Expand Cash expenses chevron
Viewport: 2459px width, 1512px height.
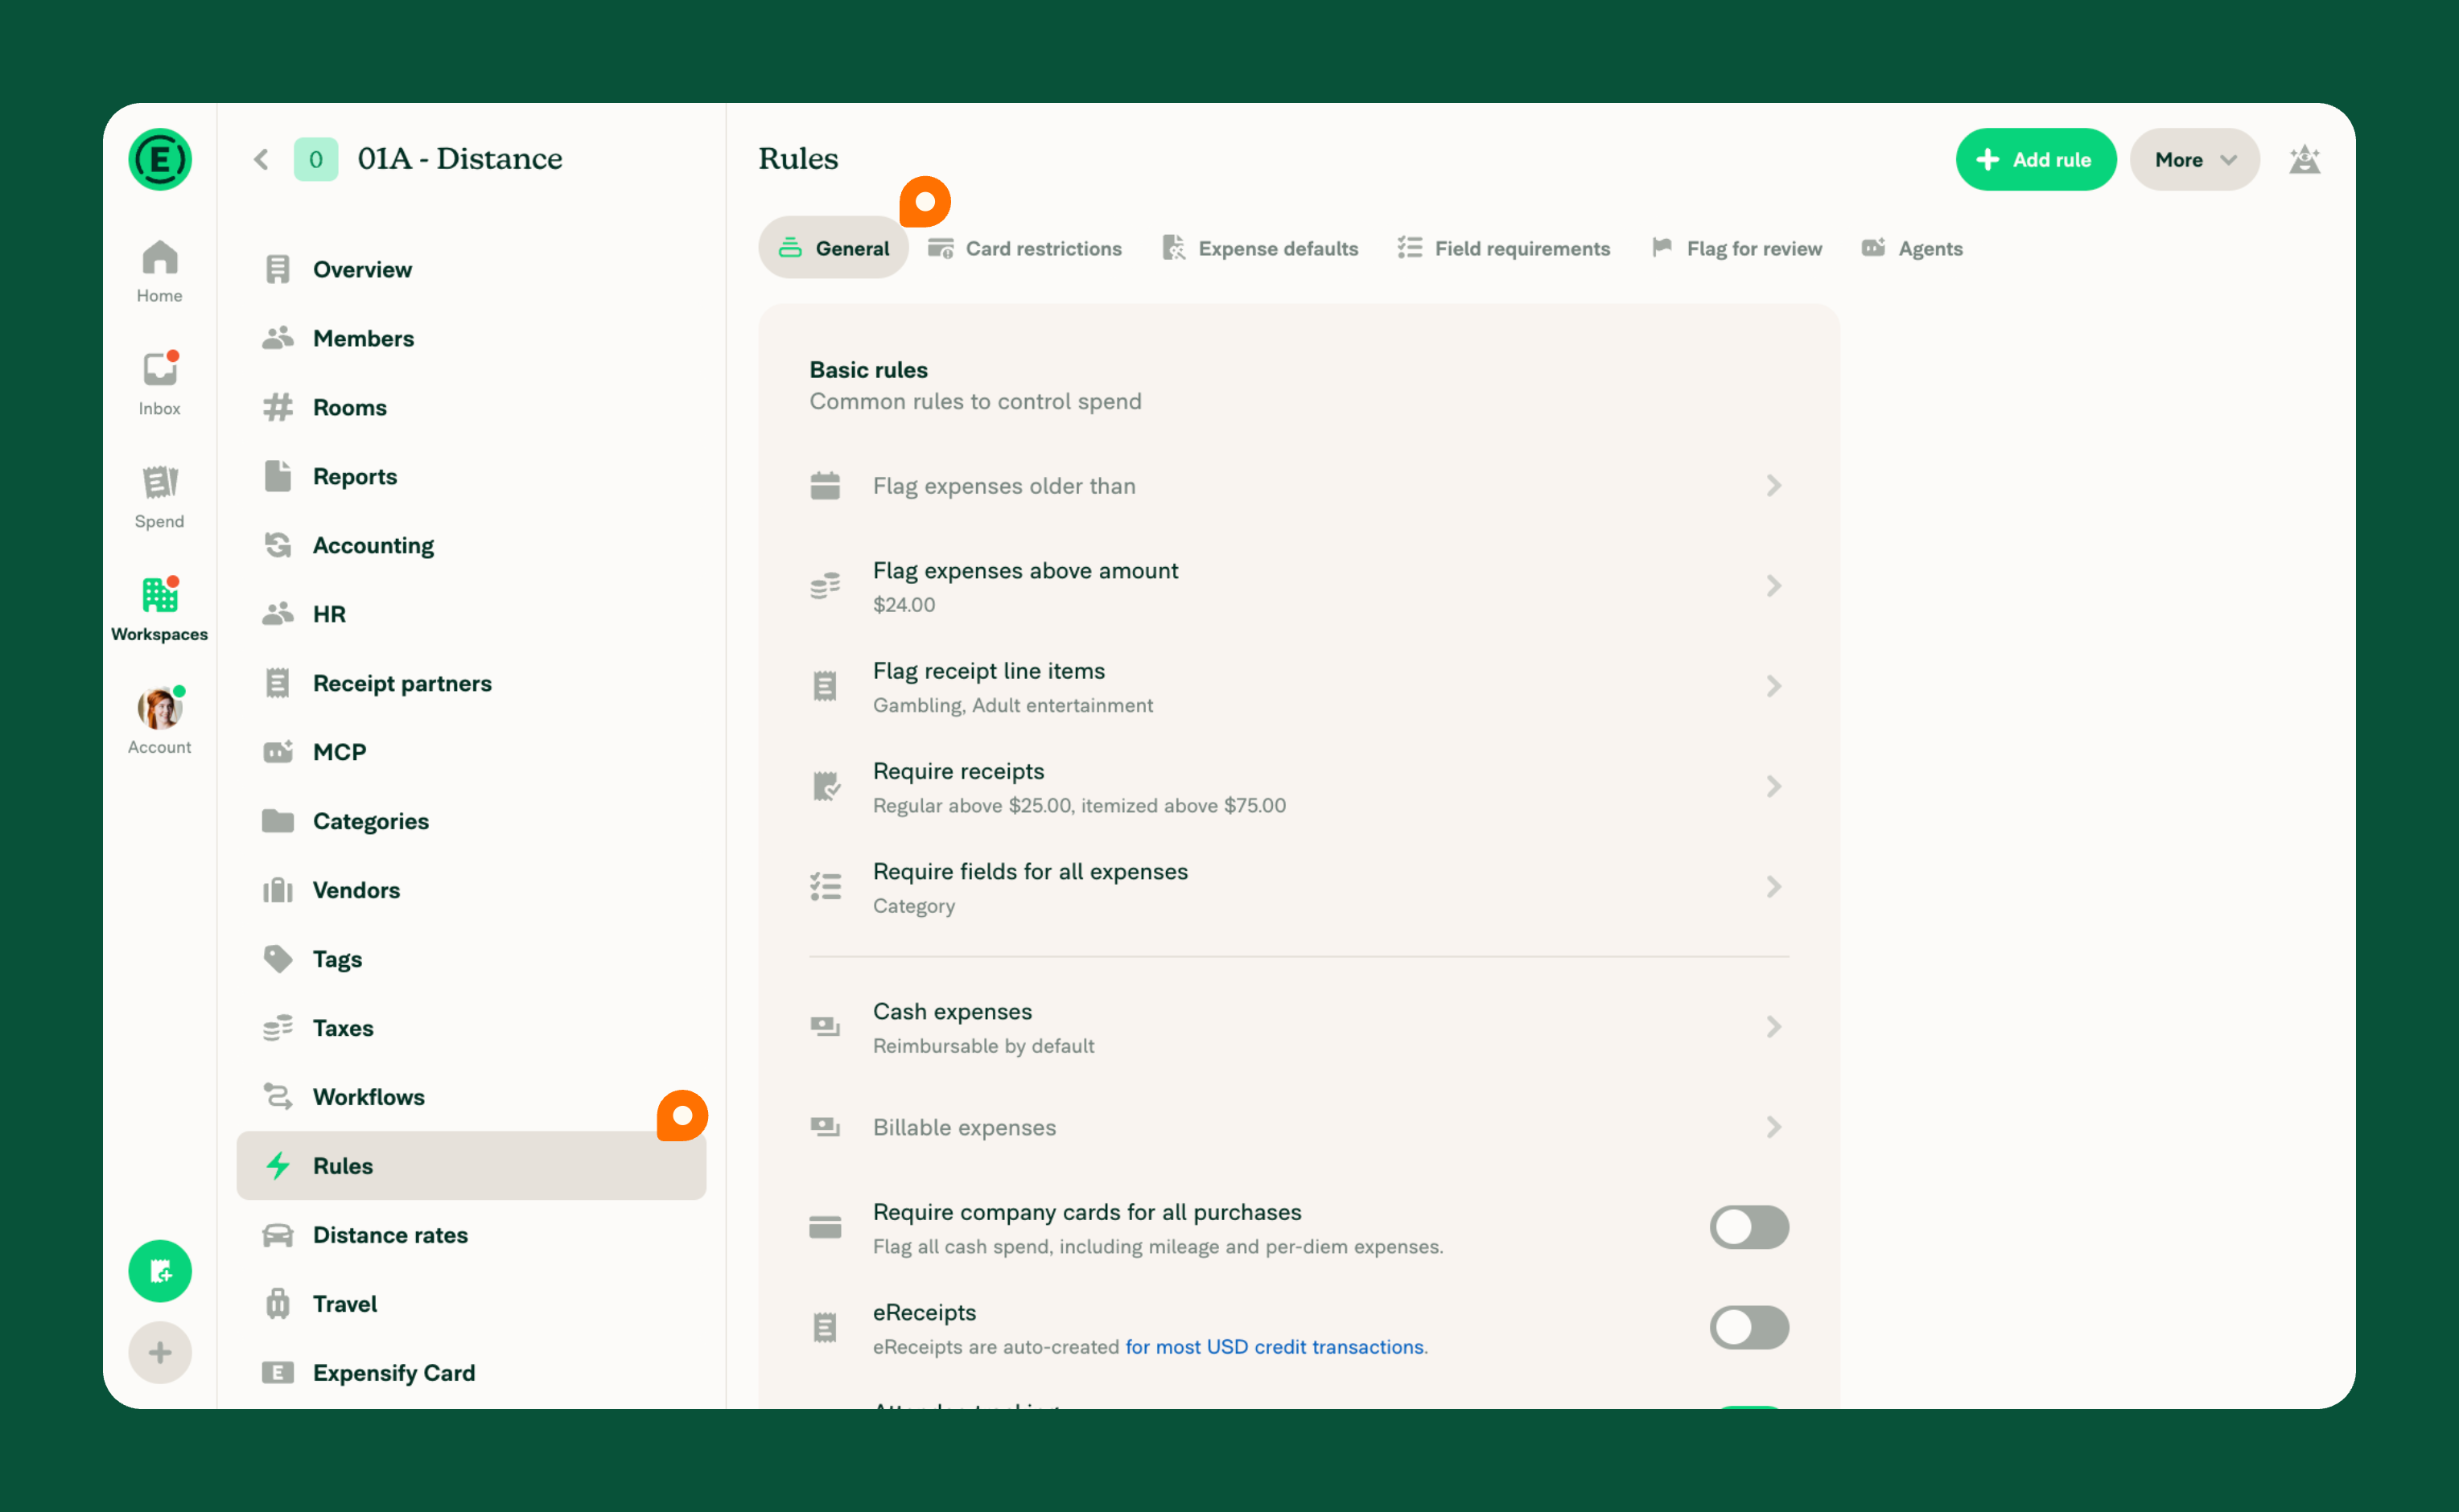(x=1773, y=1027)
